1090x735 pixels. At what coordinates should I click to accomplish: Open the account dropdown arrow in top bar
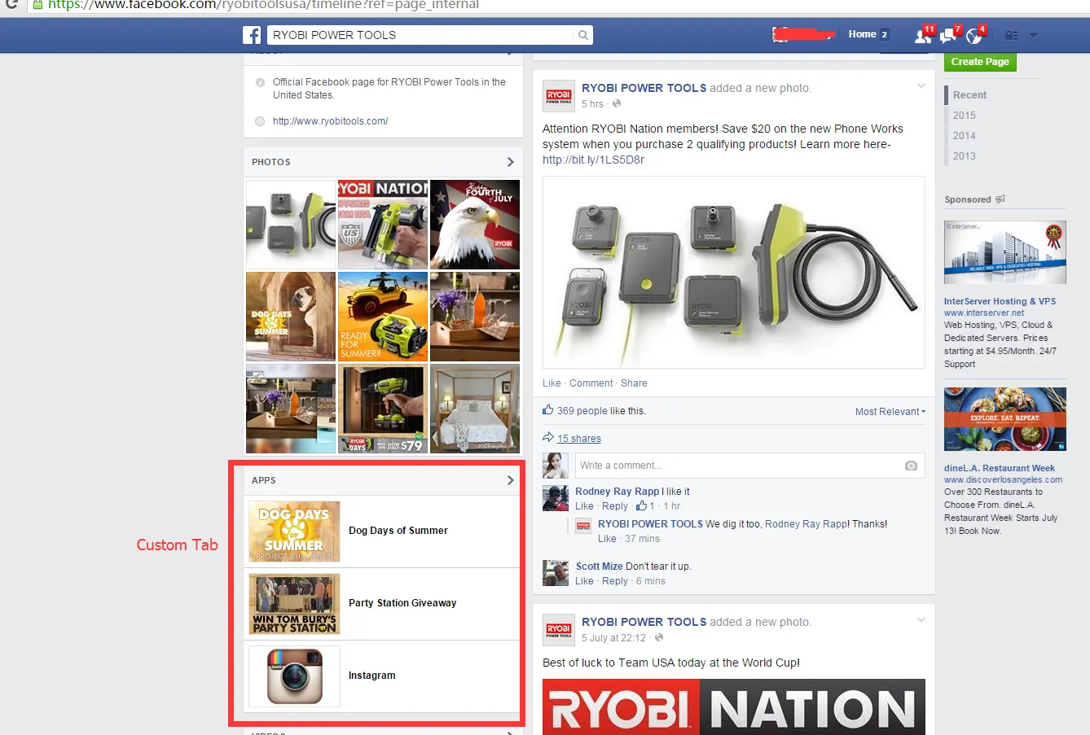pos(1034,35)
